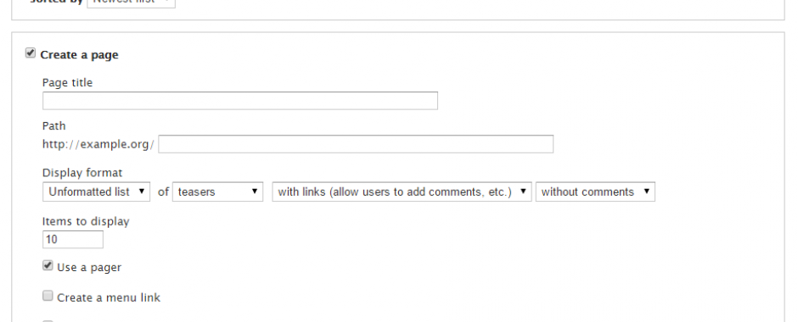Open the Unformatted list format dropdown
Image resolution: width=798 pixels, height=322 pixels.
[x=96, y=192]
